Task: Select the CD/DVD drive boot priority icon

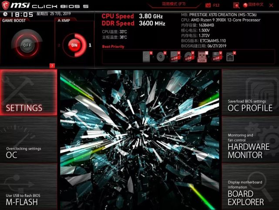Action: [x=161, y=57]
